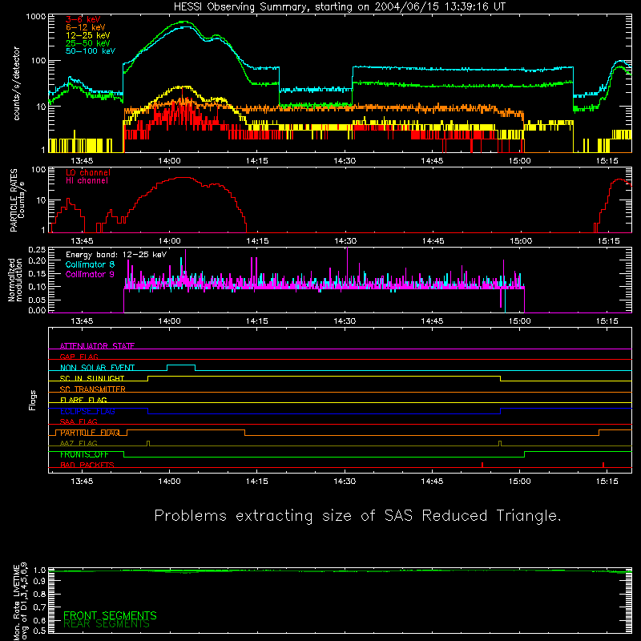Image resolution: width=641 pixels, height=641 pixels.
Task: Click the Normalized modulation axis label
Action: coord(15,280)
